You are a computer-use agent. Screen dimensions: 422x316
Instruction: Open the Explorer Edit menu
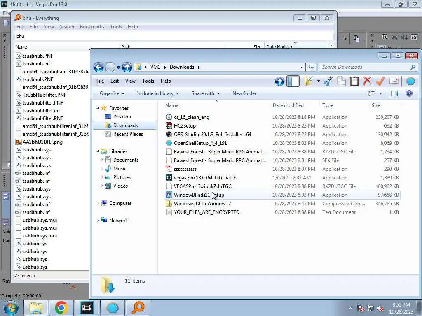[115, 81]
